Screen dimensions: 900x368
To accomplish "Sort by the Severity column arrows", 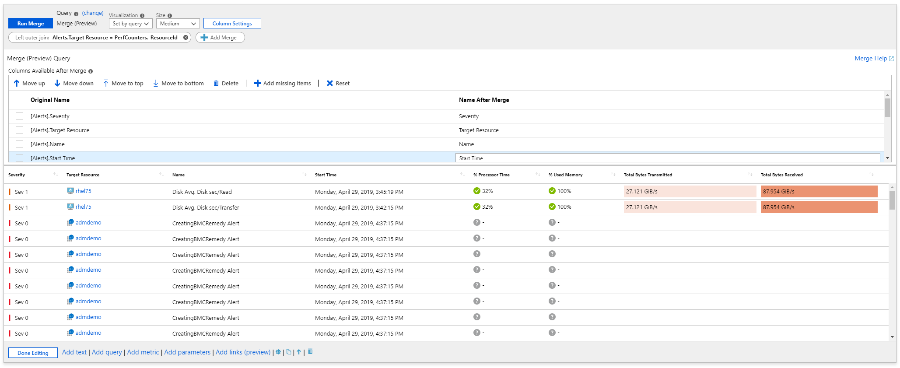I will [56, 175].
